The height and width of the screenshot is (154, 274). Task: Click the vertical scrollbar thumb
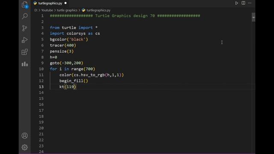click(253, 17)
